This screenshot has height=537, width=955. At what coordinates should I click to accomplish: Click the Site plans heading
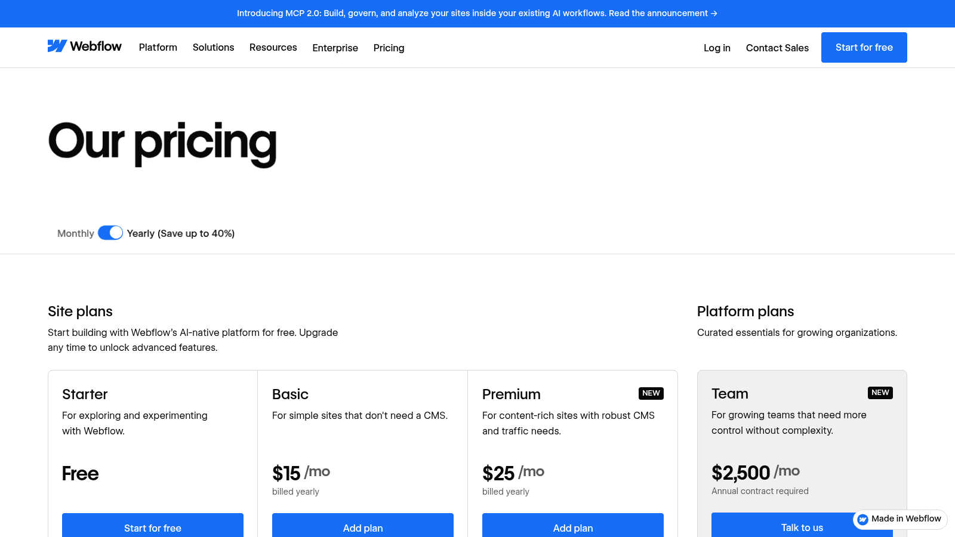(x=80, y=311)
